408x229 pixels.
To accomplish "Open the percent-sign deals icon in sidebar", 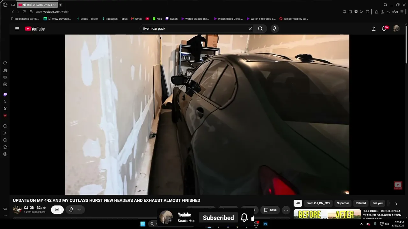I will coord(5,102).
